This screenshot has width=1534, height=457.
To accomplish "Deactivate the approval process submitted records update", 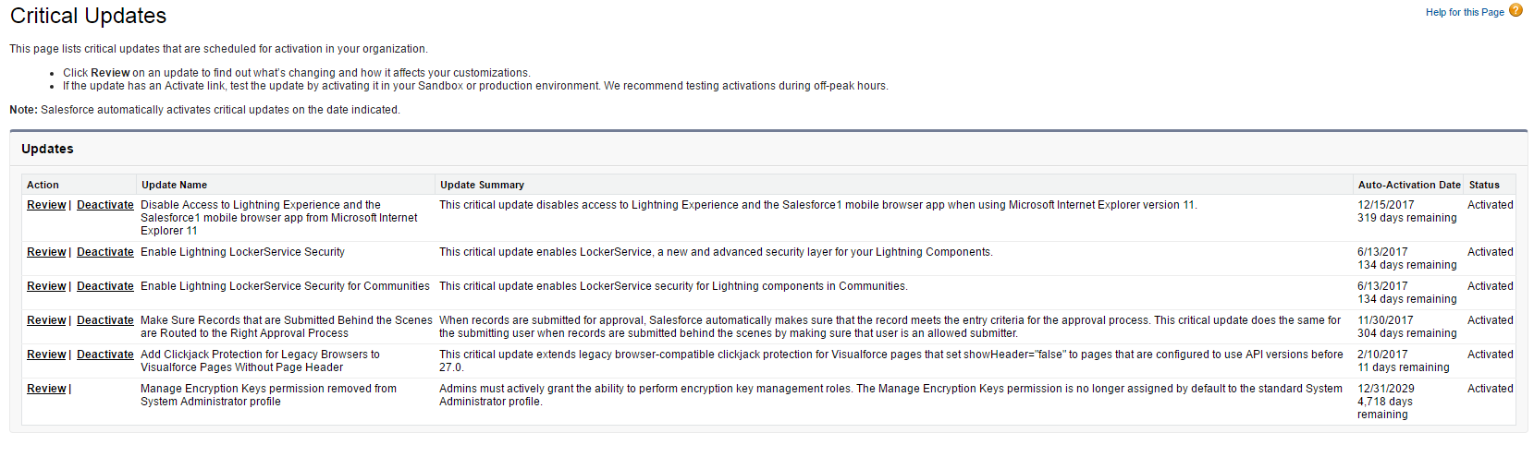I will point(105,320).
